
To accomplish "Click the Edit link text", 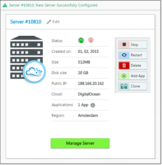I will tap(56, 22).
